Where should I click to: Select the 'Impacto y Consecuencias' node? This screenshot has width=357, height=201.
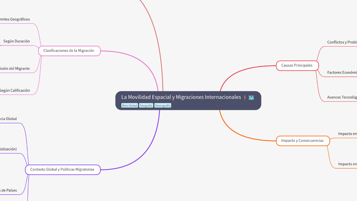tap(303, 141)
